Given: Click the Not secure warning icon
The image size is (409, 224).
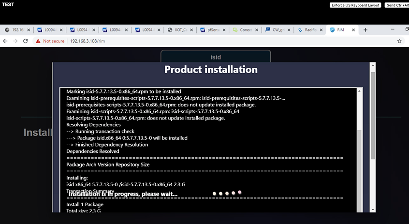Looking at the screenshot, I should 38,41.
